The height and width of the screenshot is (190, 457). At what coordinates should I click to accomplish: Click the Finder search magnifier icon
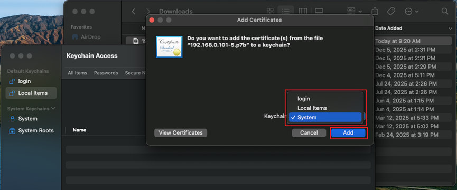click(x=445, y=12)
